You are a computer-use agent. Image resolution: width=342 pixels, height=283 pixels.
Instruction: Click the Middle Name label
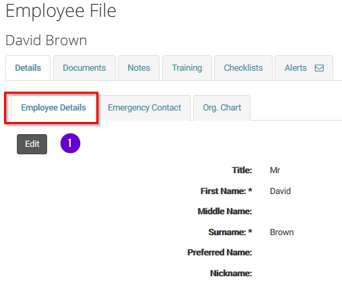[225, 212]
